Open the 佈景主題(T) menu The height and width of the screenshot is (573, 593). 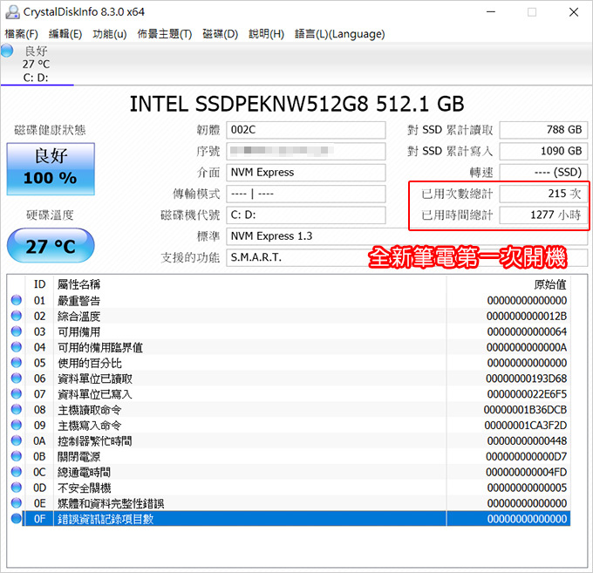[x=165, y=34]
